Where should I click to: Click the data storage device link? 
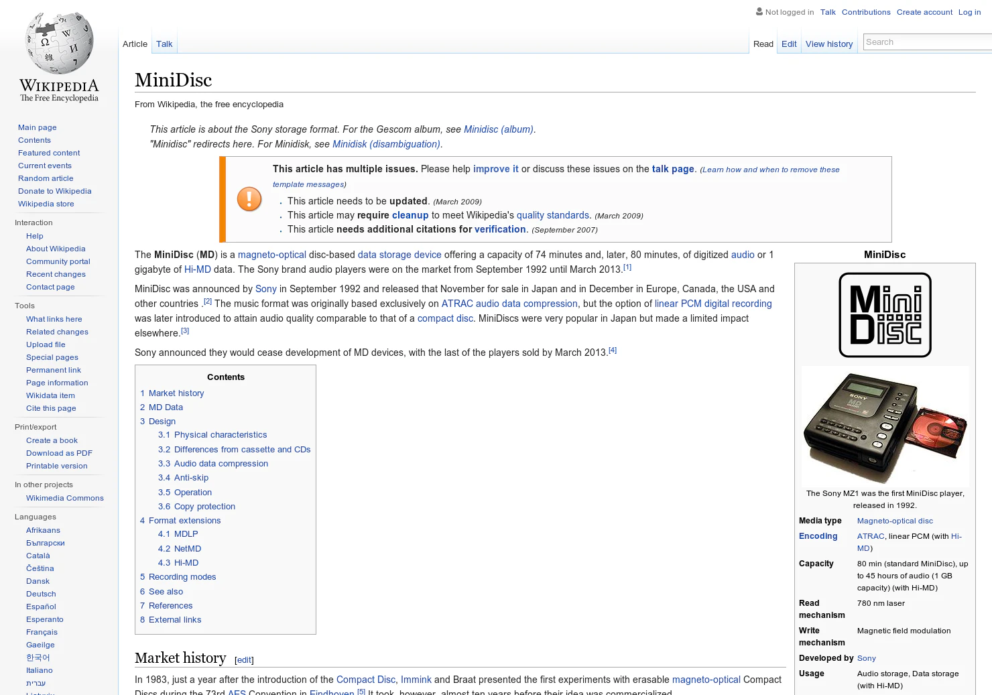tap(399, 255)
